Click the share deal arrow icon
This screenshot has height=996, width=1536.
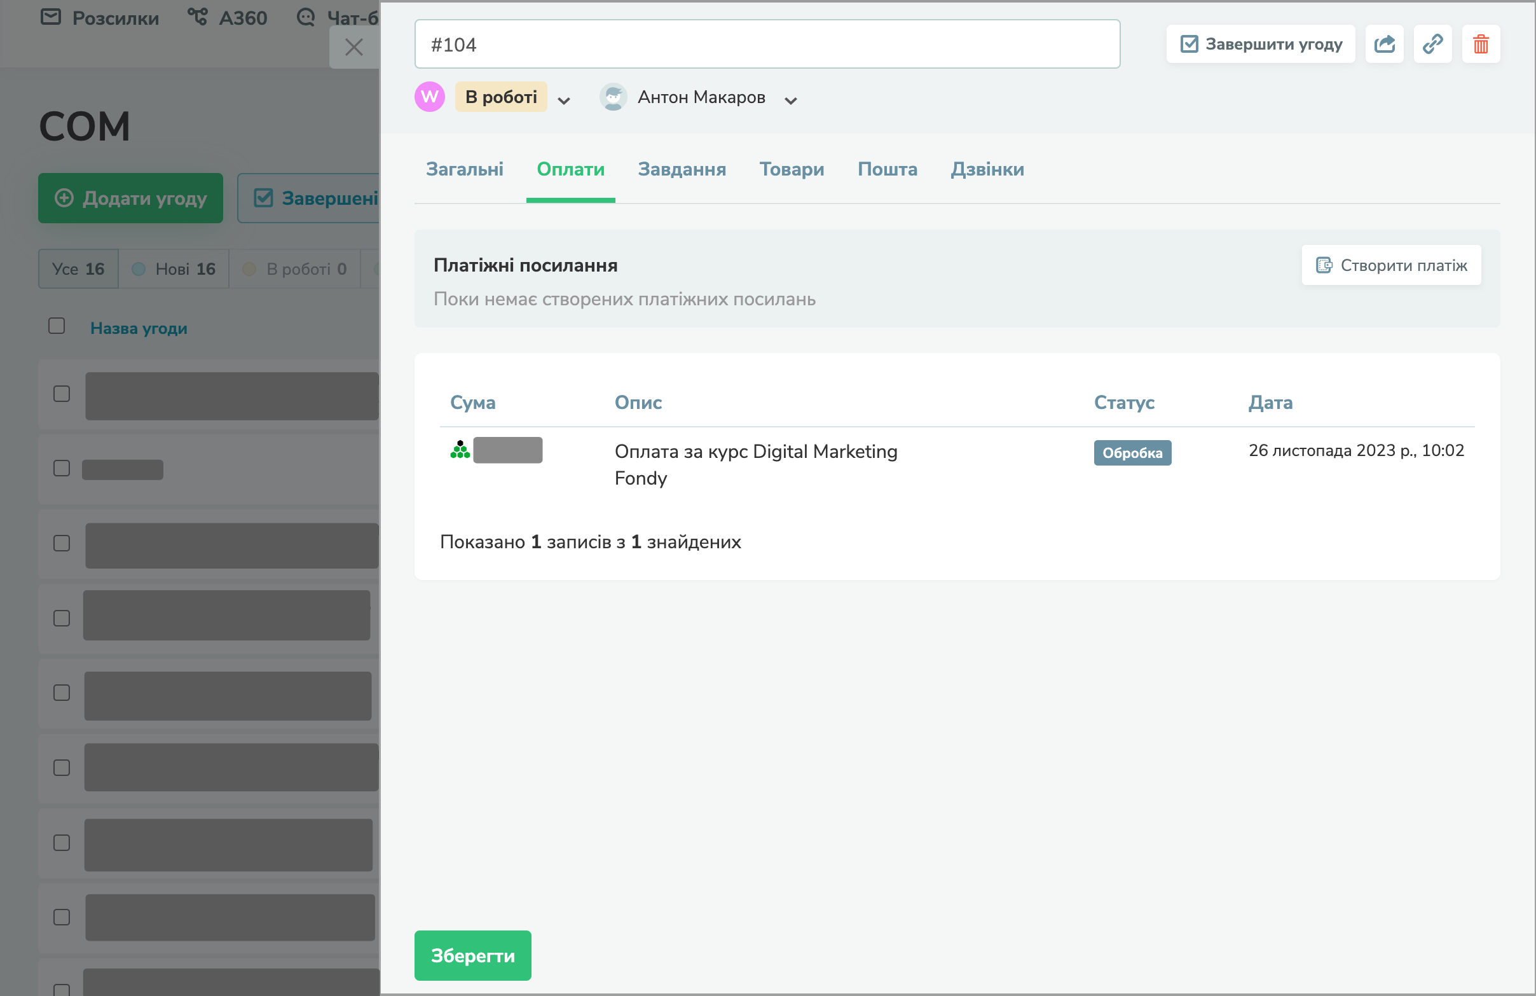click(x=1383, y=44)
